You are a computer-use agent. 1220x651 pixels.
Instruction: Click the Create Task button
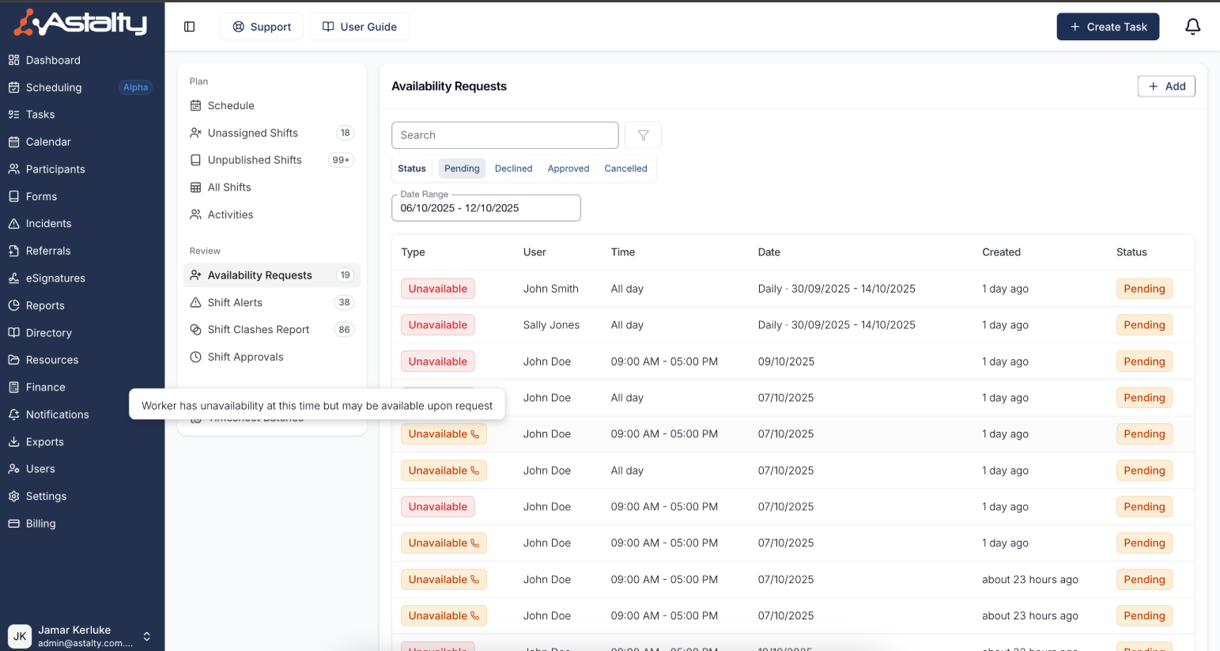pyautogui.click(x=1107, y=27)
